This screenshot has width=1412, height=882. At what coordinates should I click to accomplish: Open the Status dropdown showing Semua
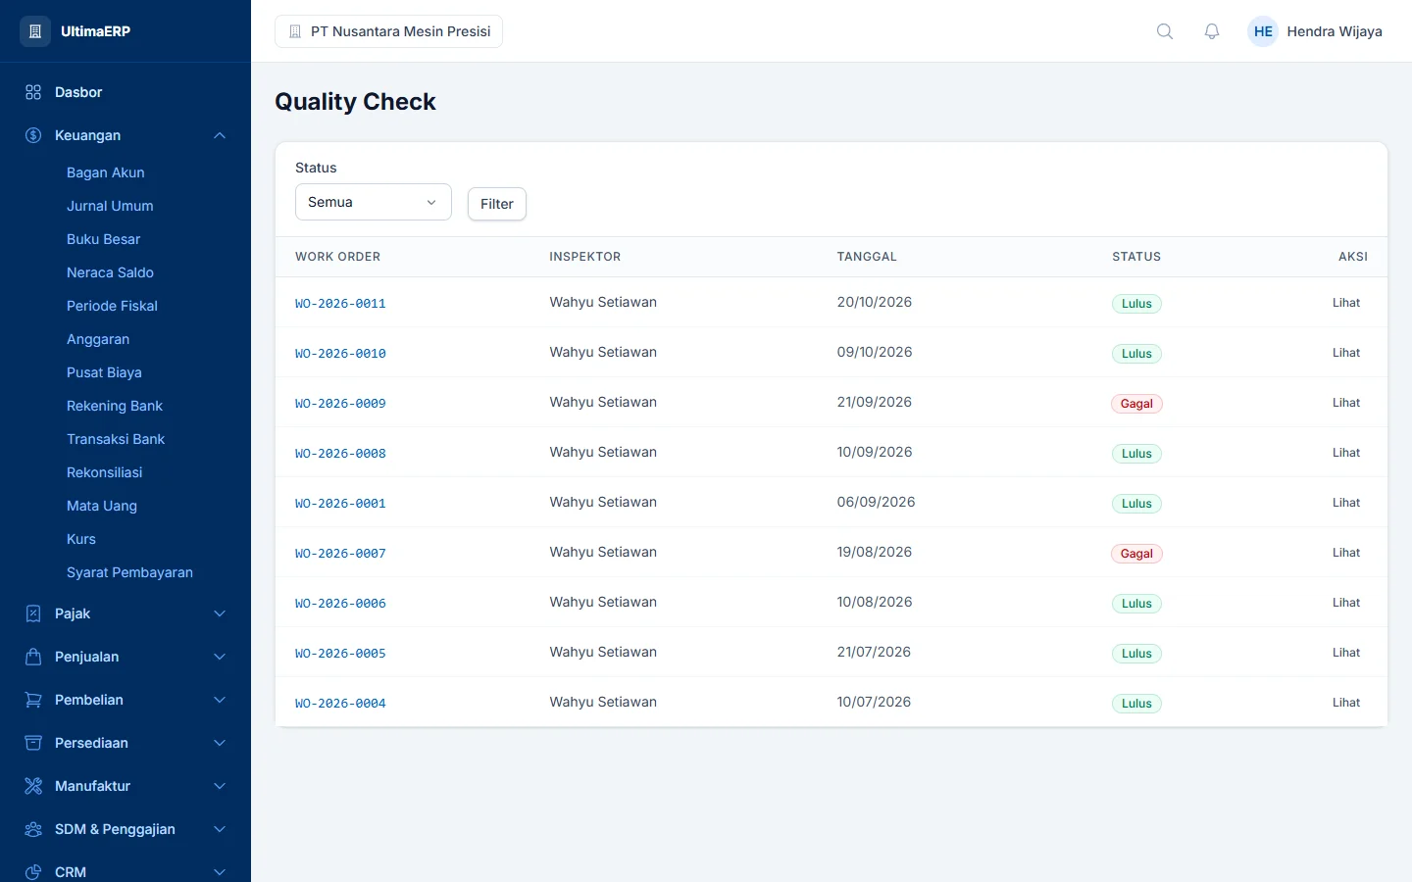tap(374, 202)
